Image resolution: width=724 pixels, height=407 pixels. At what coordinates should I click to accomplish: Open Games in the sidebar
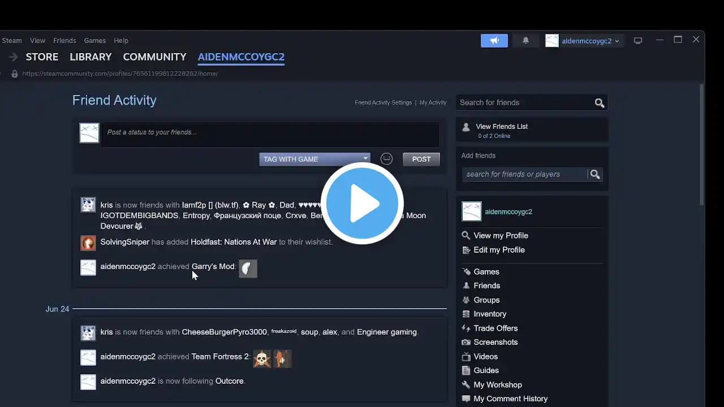[486, 272]
